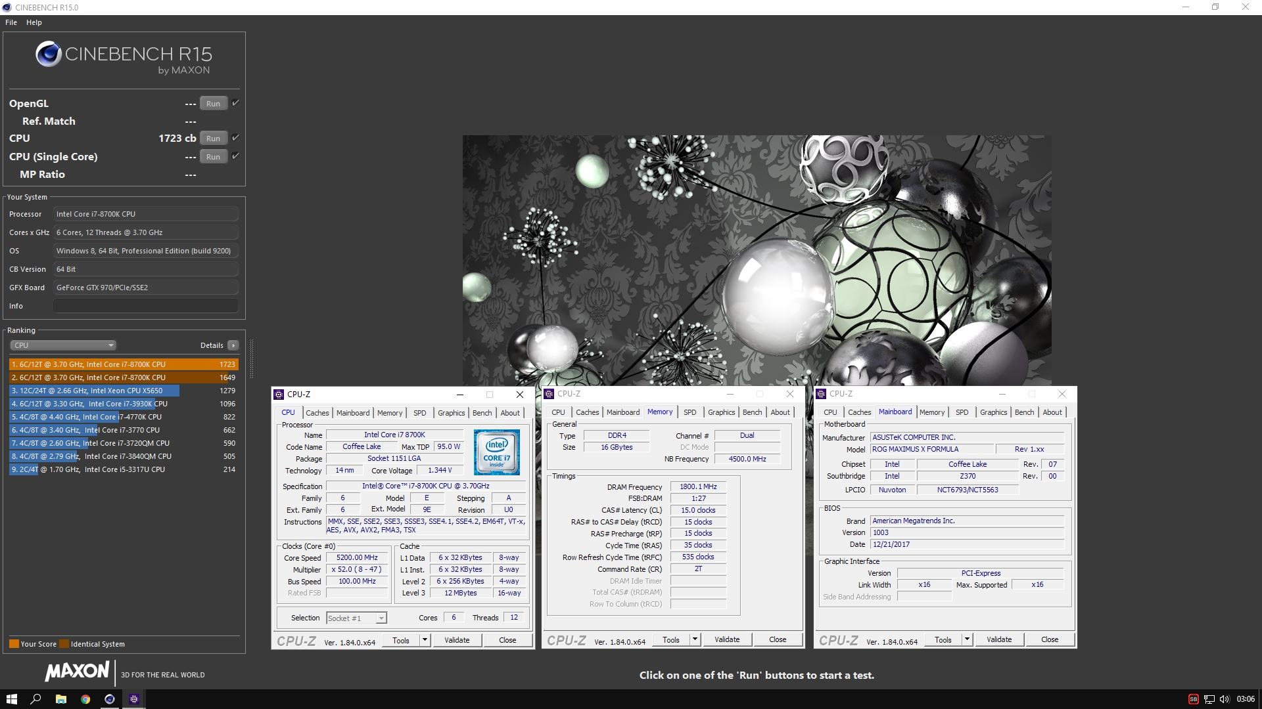Click Close button in Mainboard CPU-Z window
The width and height of the screenshot is (1262, 709).
[1050, 639]
